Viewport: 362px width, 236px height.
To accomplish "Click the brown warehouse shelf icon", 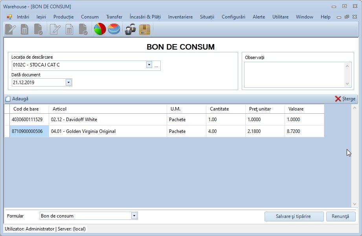I will (145, 29).
